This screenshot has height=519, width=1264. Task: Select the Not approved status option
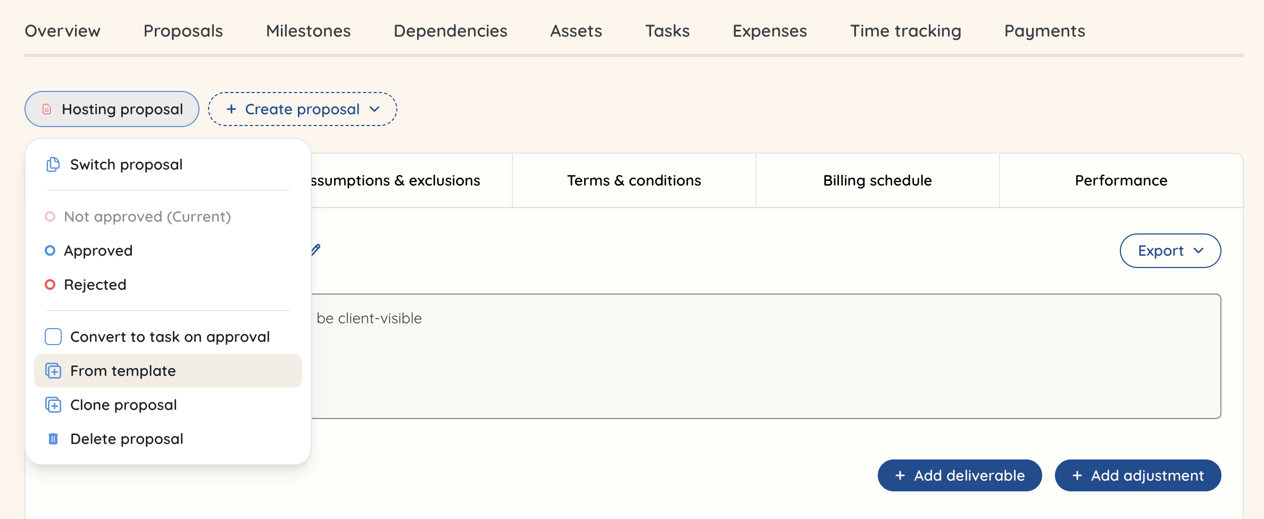point(147,216)
